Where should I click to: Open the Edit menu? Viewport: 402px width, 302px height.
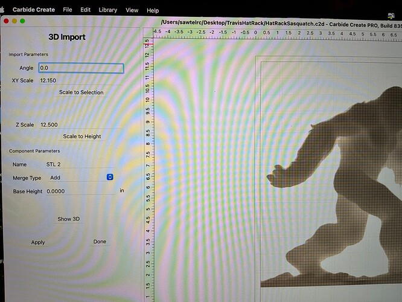point(85,10)
